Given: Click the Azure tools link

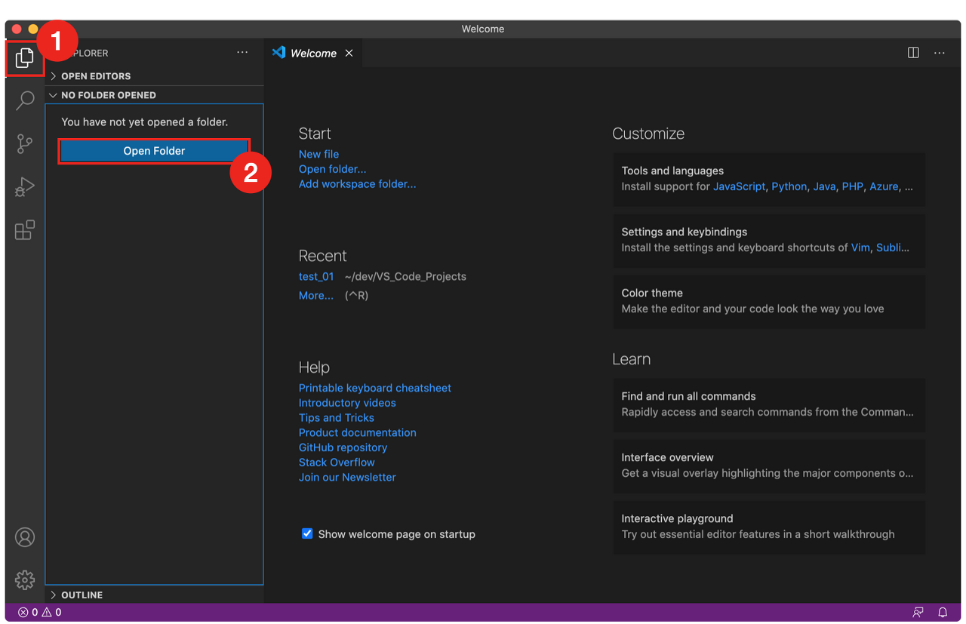Looking at the screenshot, I should point(884,186).
